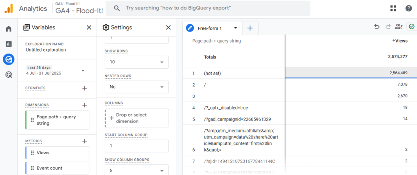Viewport: 417px width, 175px height.
Task: Open Advertising icon in left sidebar
Action: [x=9, y=75]
